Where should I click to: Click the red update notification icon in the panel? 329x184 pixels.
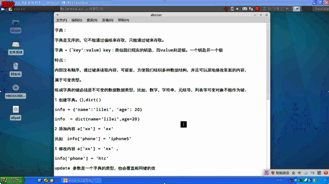coord(257,9)
